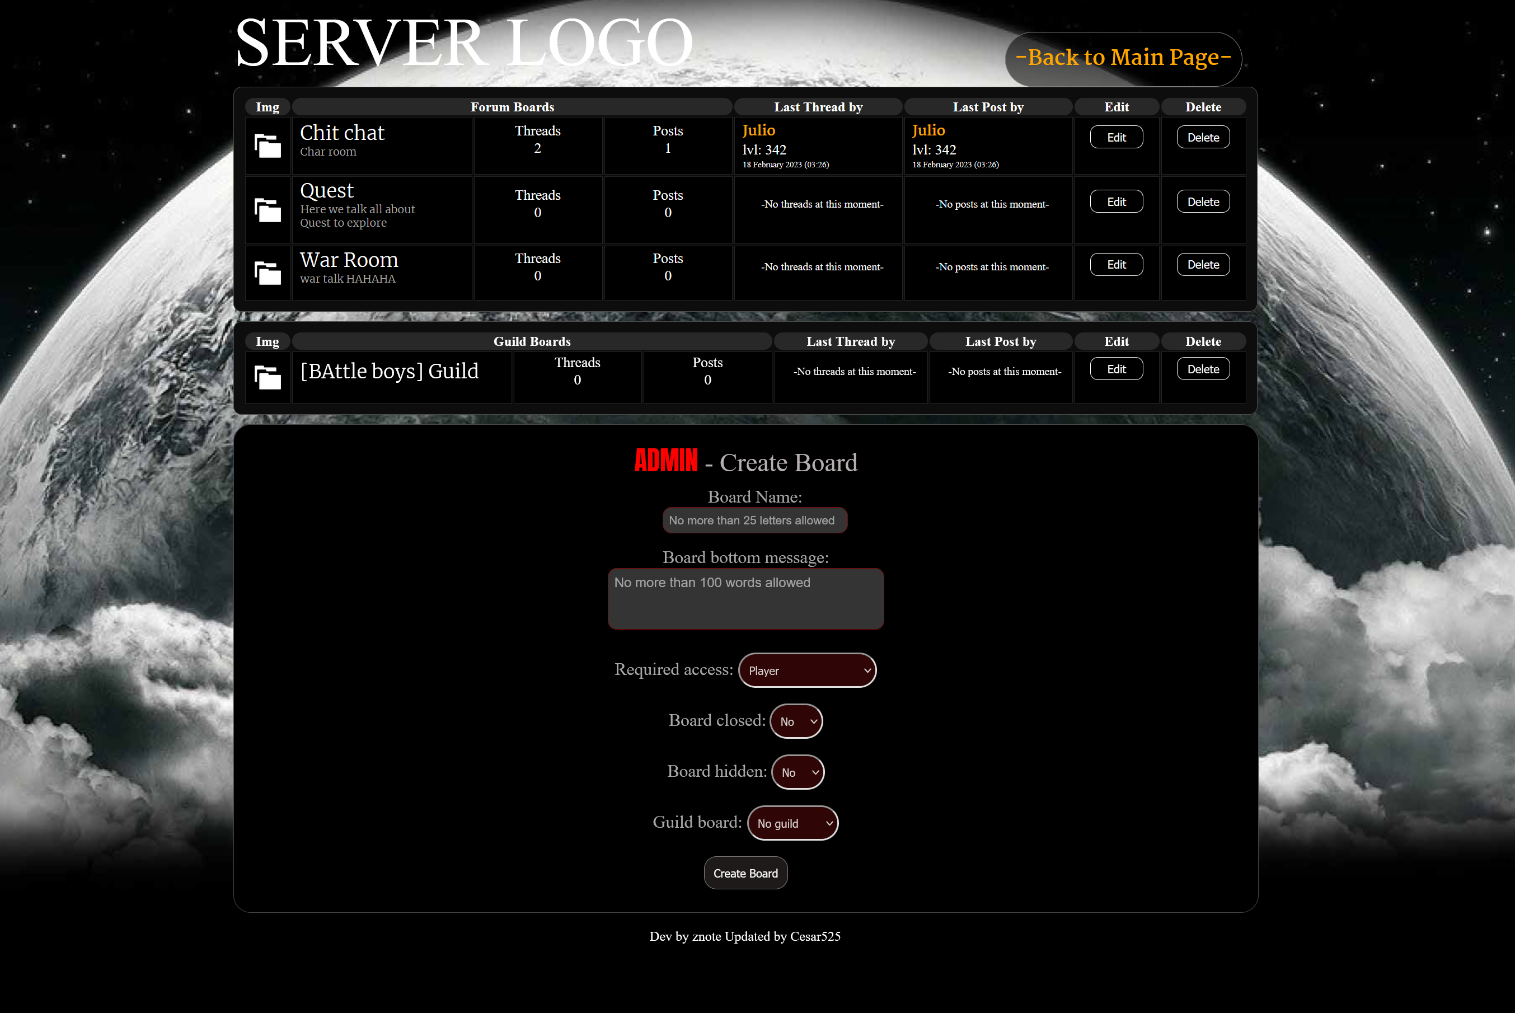Click the folder icon for Chit chat board
This screenshot has height=1013, width=1515.
pos(268,146)
